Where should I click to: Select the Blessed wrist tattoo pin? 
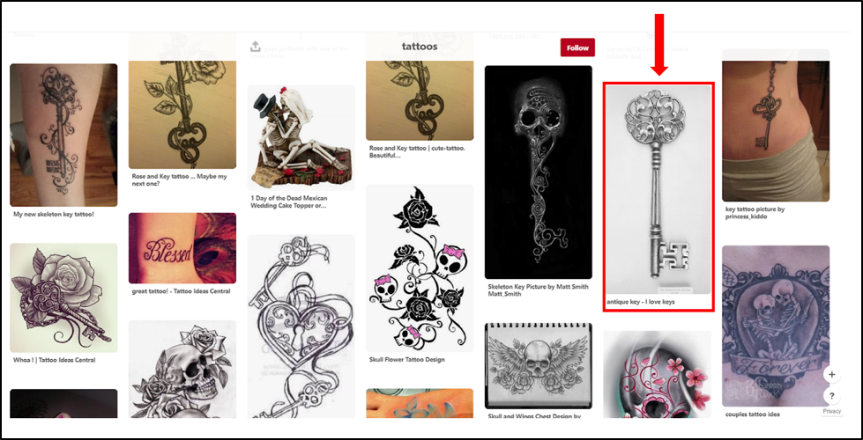click(182, 248)
